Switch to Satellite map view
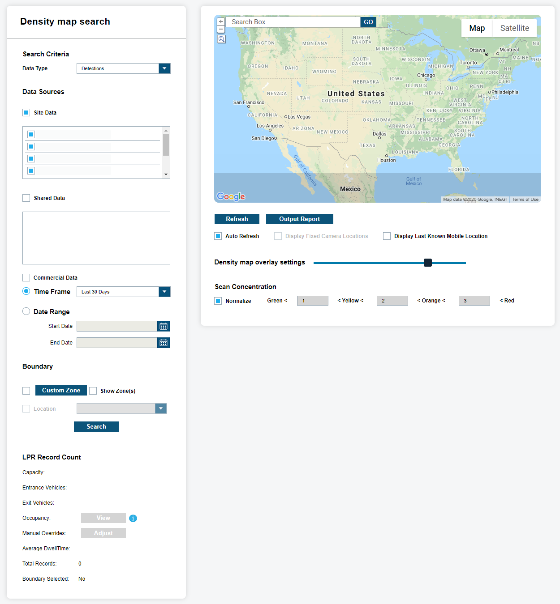This screenshot has height=604, width=560. pyautogui.click(x=514, y=28)
